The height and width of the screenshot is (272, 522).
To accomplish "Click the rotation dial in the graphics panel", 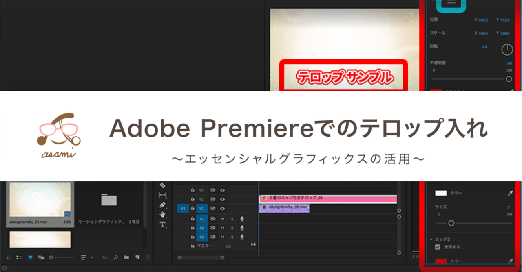I will point(507,50).
